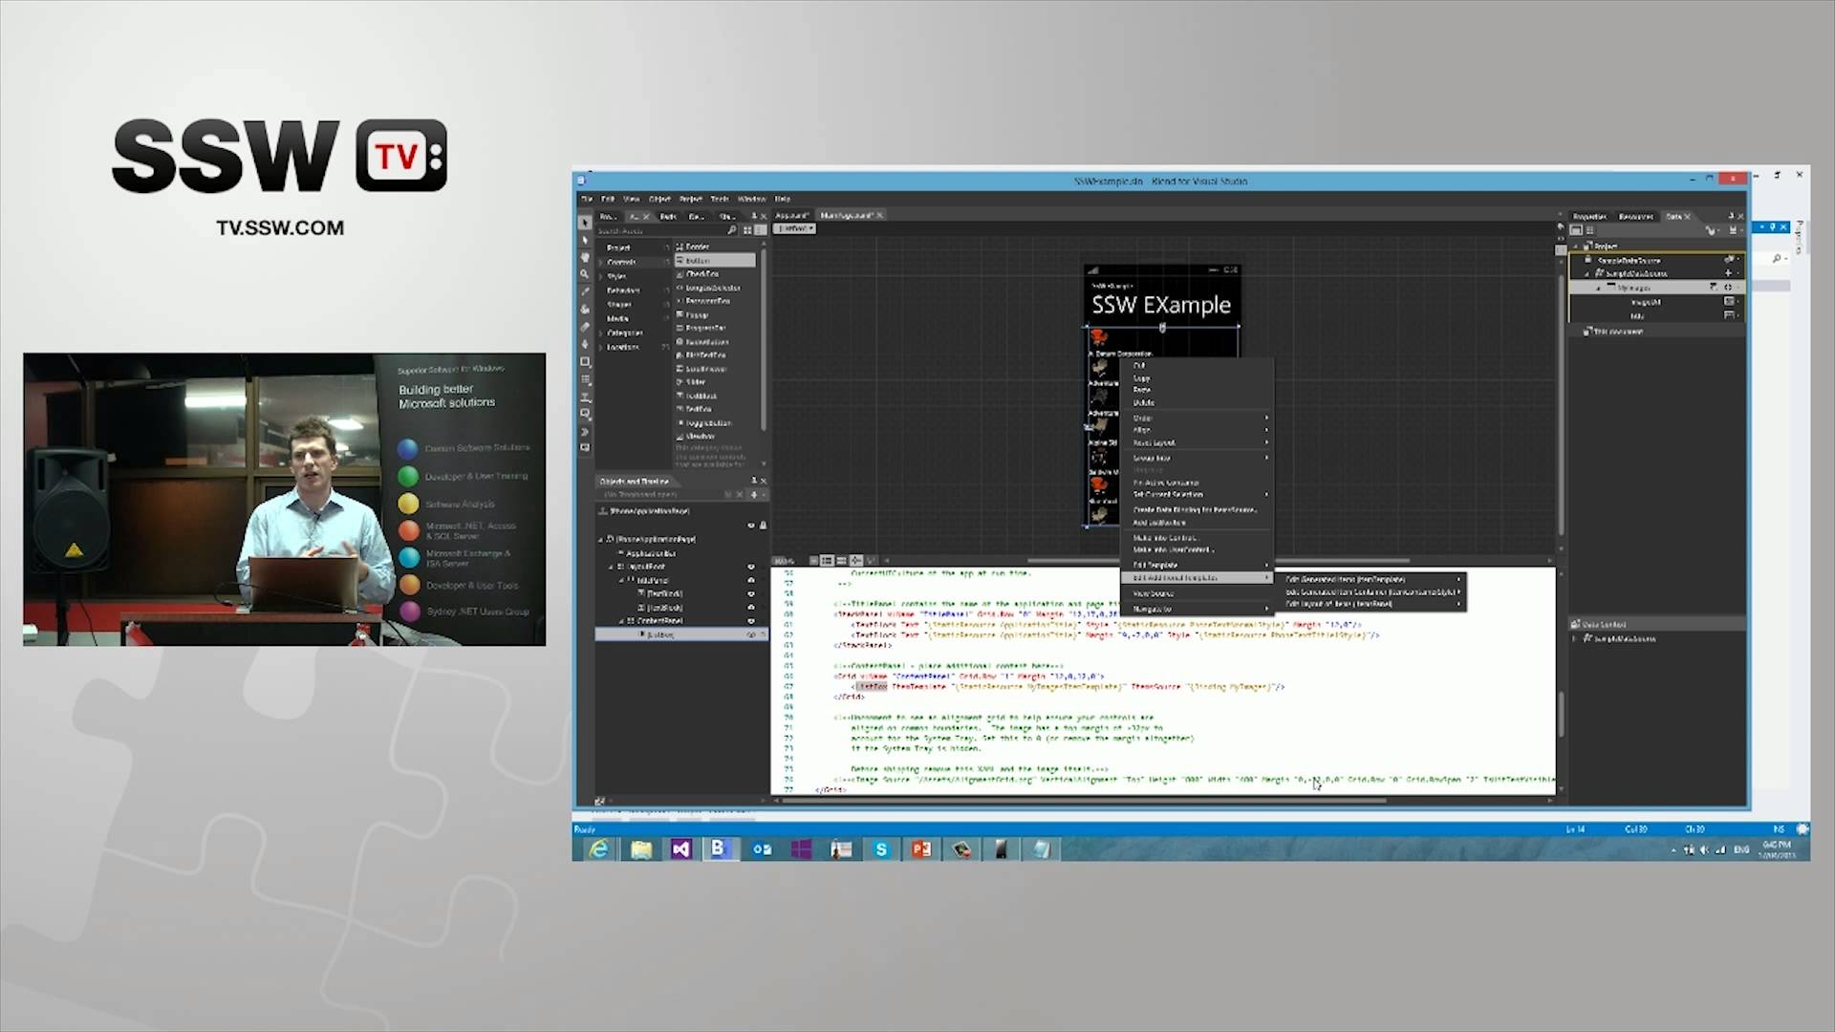Toggle visibility of LayoutRoot in Objects and Timeline
Screen dimensions: 1835x1032
[x=751, y=567]
